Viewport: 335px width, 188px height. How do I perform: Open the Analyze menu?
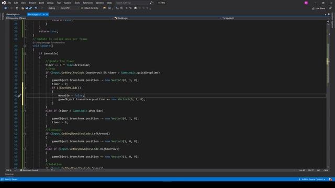68,3
